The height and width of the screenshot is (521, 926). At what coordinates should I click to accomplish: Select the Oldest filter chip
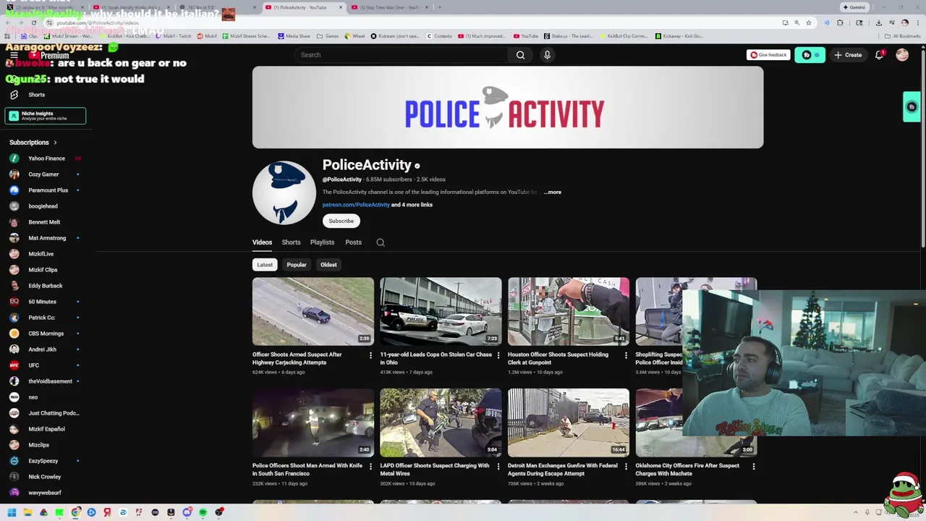tap(328, 265)
